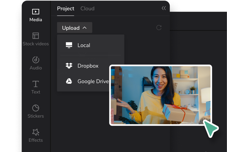Screen dimensions: 227x152
Task: Switch to the Cloud tab
Action: pyautogui.click(x=87, y=9)
